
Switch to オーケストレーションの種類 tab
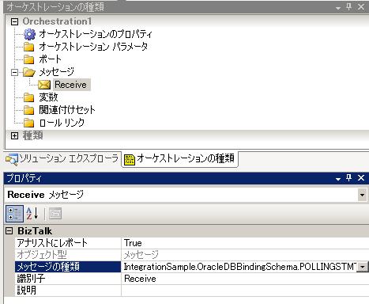(x=179, y=159)
